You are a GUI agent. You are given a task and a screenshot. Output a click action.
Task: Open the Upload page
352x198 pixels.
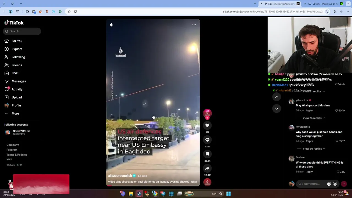(x=13, y=97)
